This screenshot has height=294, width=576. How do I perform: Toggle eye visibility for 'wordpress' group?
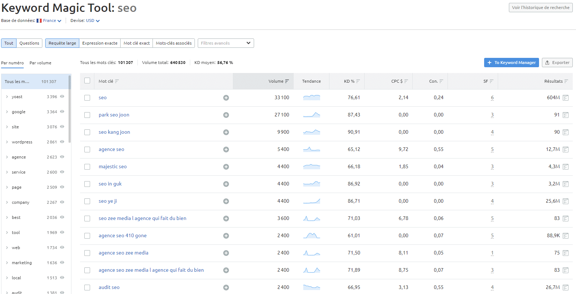pos(62,142)
